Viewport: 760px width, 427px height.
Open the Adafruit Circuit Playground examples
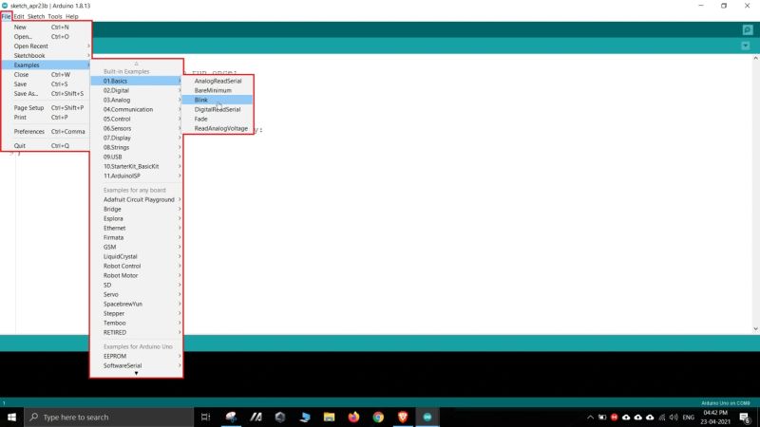136,199
